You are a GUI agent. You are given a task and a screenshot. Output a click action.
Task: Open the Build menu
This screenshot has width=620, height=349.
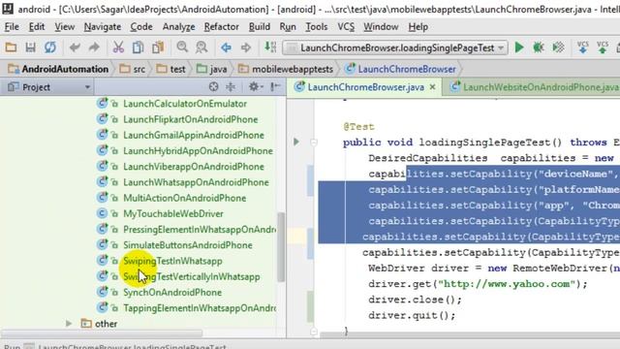coord(260,27)
